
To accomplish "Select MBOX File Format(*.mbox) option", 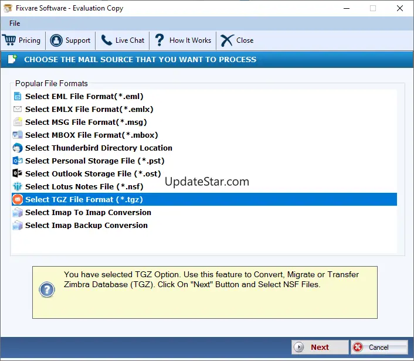I will (x=91, y=135).
